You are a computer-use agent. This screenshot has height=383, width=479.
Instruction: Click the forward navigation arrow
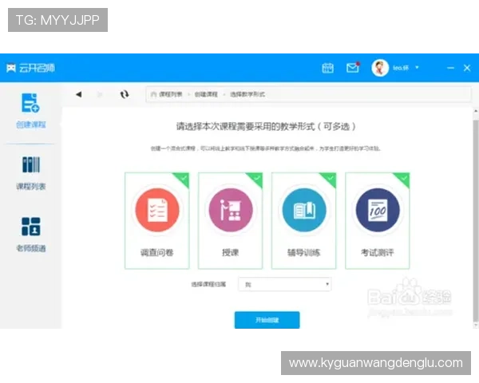coord(100,94)
